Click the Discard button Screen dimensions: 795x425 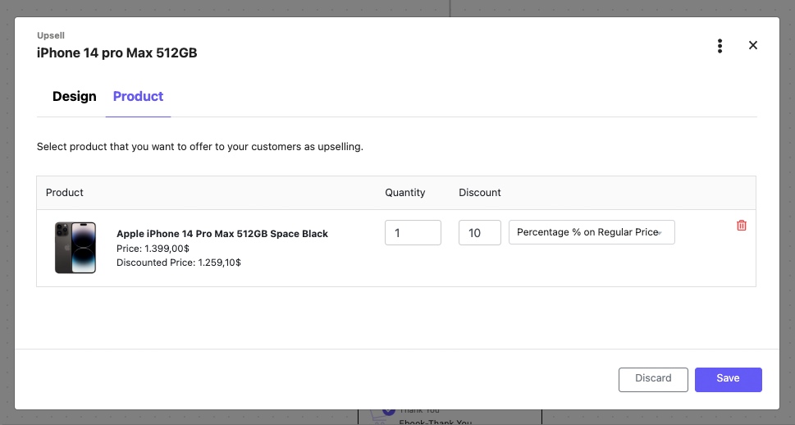[653, 379]
